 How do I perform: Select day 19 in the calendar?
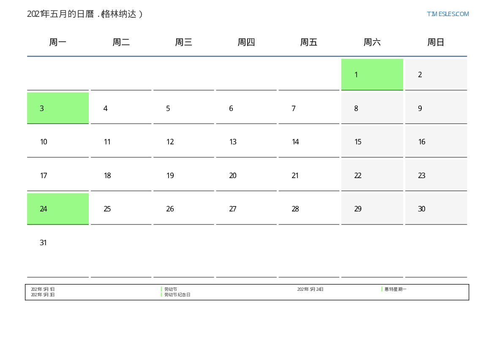pos(184,175)
